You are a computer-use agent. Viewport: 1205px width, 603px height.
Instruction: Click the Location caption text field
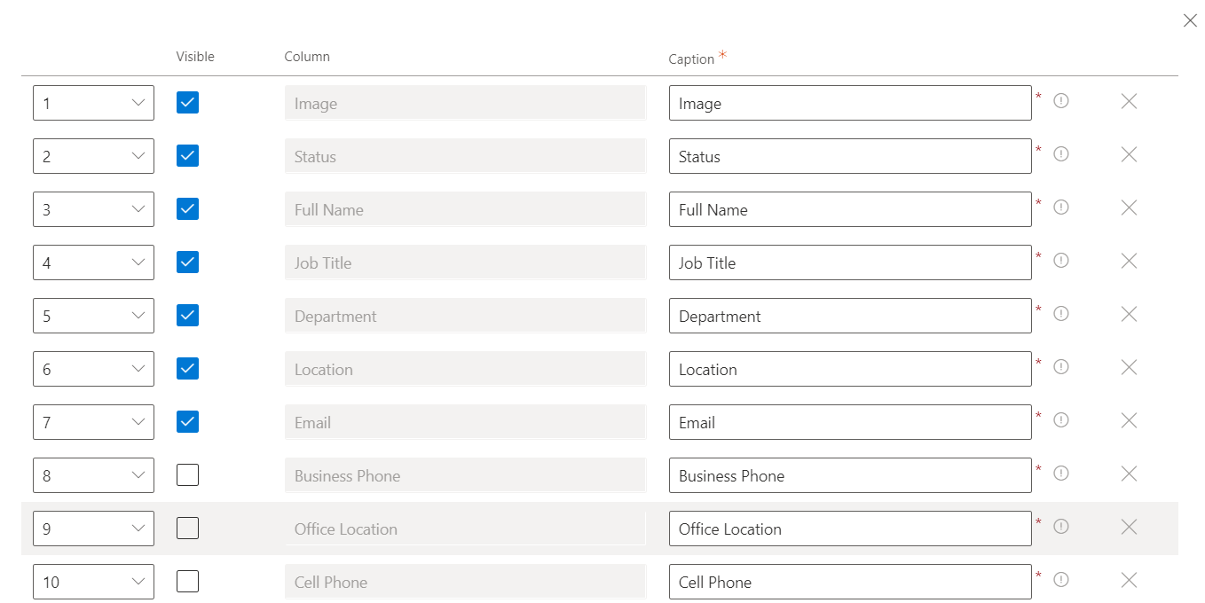click(x=850, y=369)
